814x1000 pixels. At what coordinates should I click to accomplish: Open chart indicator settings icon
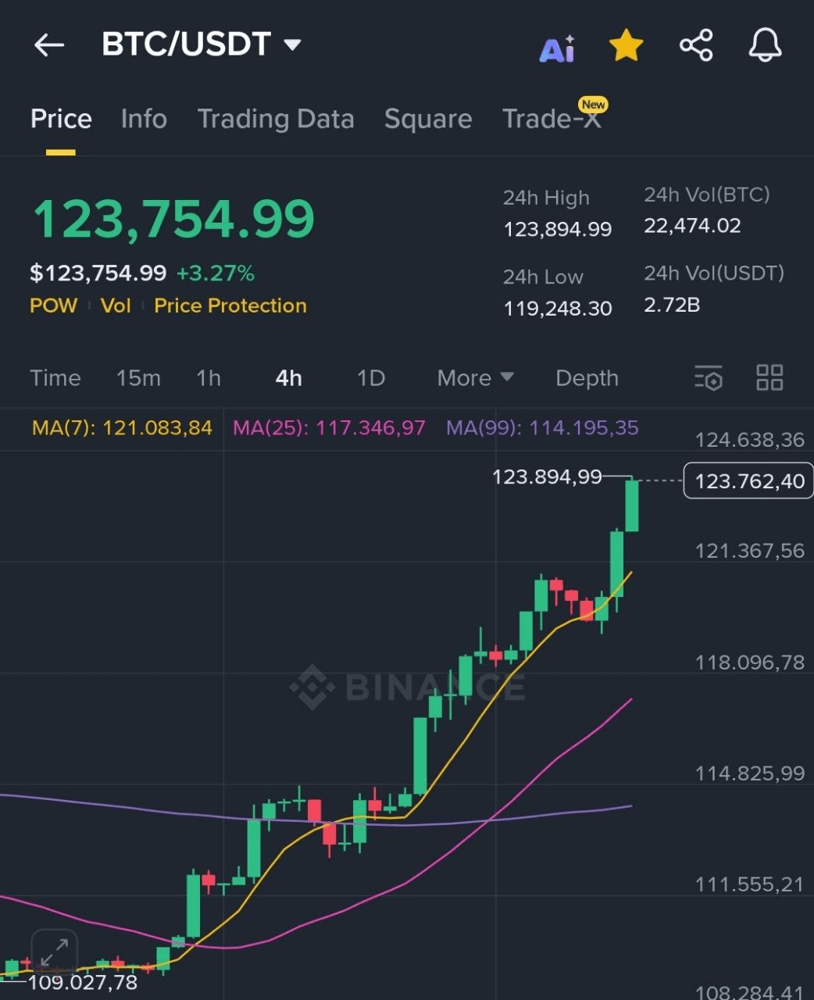[x=709, y=378]
